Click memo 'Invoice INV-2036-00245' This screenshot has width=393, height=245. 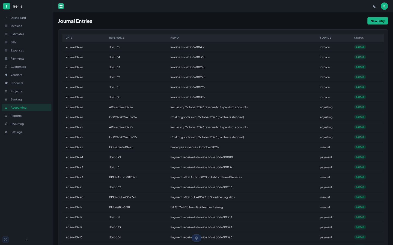[x=188, y=67]
